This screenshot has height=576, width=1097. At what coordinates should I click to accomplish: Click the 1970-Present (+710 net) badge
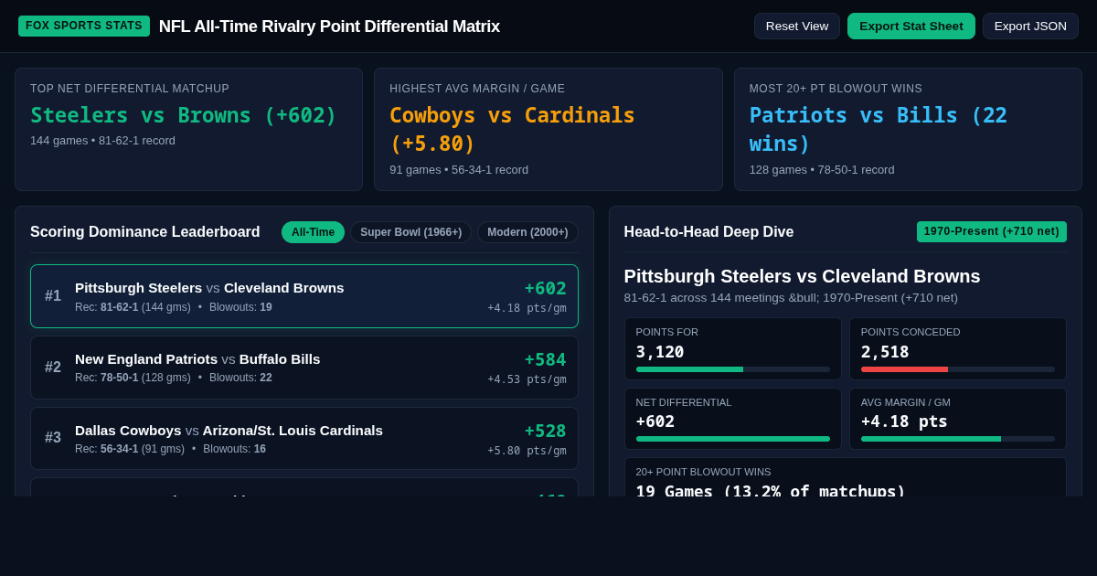click(x=992, y=231)
